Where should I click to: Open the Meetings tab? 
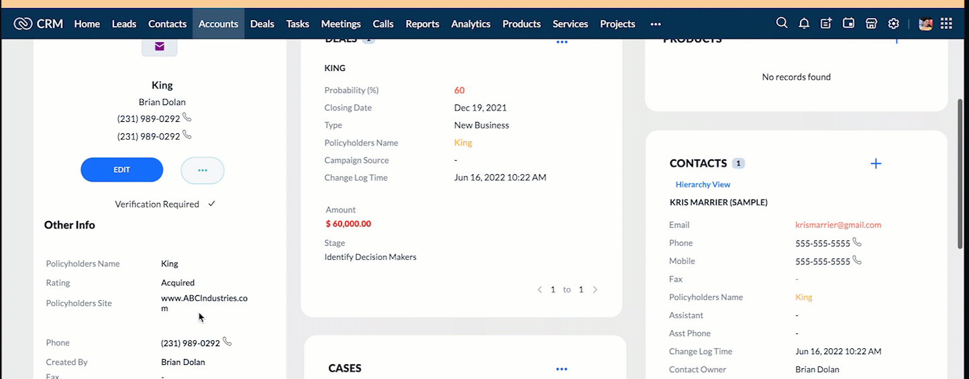(341, 23)
